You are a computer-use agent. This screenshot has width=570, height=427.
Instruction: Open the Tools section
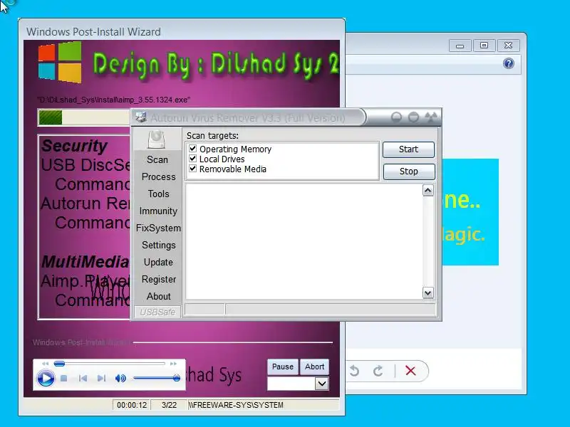pos(158,194)
